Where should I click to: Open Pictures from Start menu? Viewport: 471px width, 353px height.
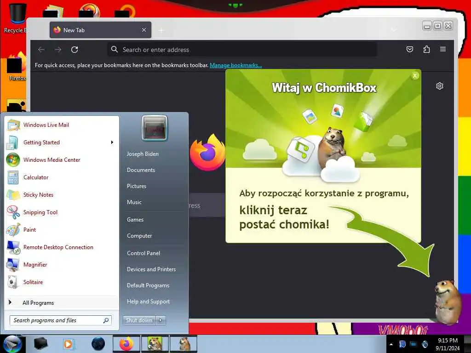[x=137, y=186]
